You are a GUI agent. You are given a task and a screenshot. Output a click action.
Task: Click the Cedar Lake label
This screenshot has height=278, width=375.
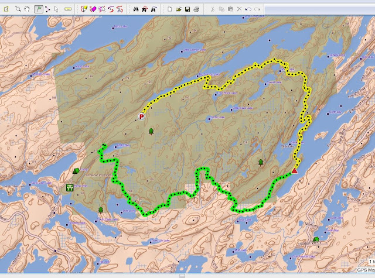[217, 117]
